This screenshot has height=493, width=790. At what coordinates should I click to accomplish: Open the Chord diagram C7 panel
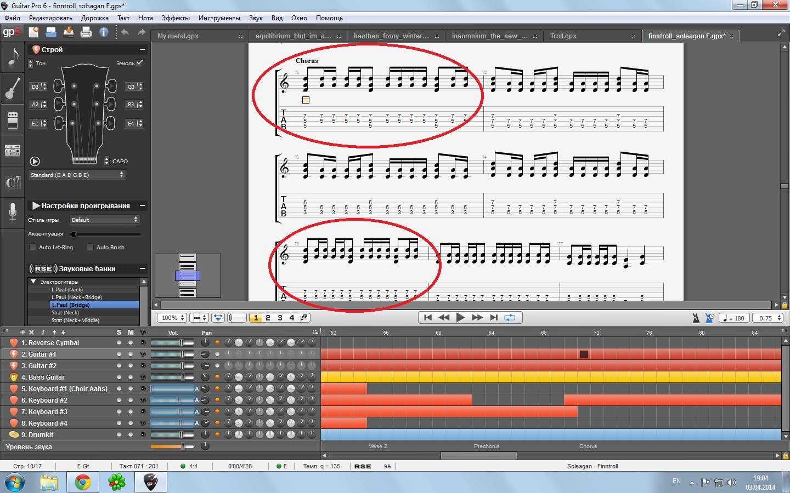tap(13, 182)
